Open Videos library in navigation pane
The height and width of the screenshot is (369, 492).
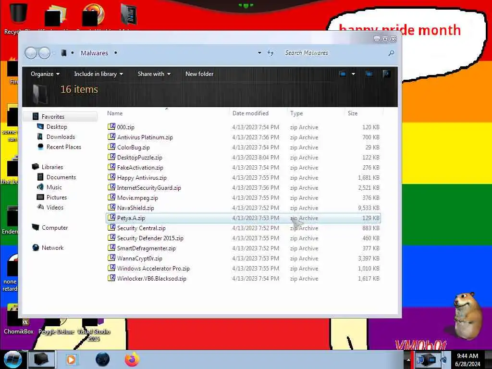pos(55,208)
